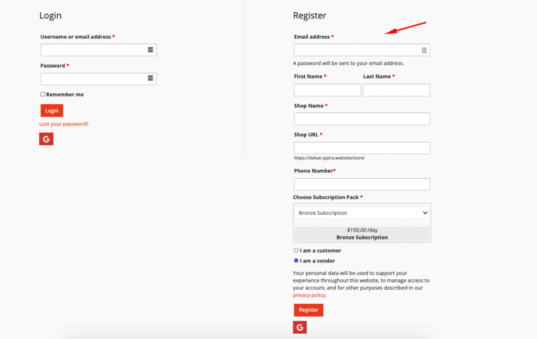Screen dimensions: 537x339
Task: Select the 'I am a vendor' option
Action: [x=296, y=260]
